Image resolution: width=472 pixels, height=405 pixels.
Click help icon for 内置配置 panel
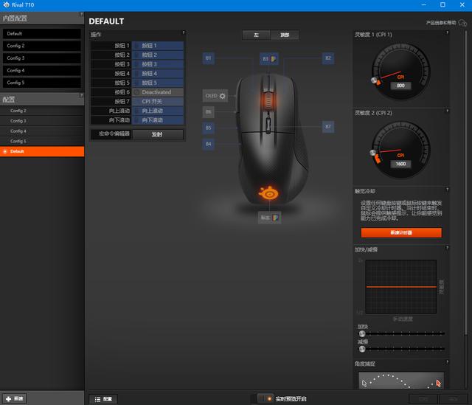(x=81, y=14)
